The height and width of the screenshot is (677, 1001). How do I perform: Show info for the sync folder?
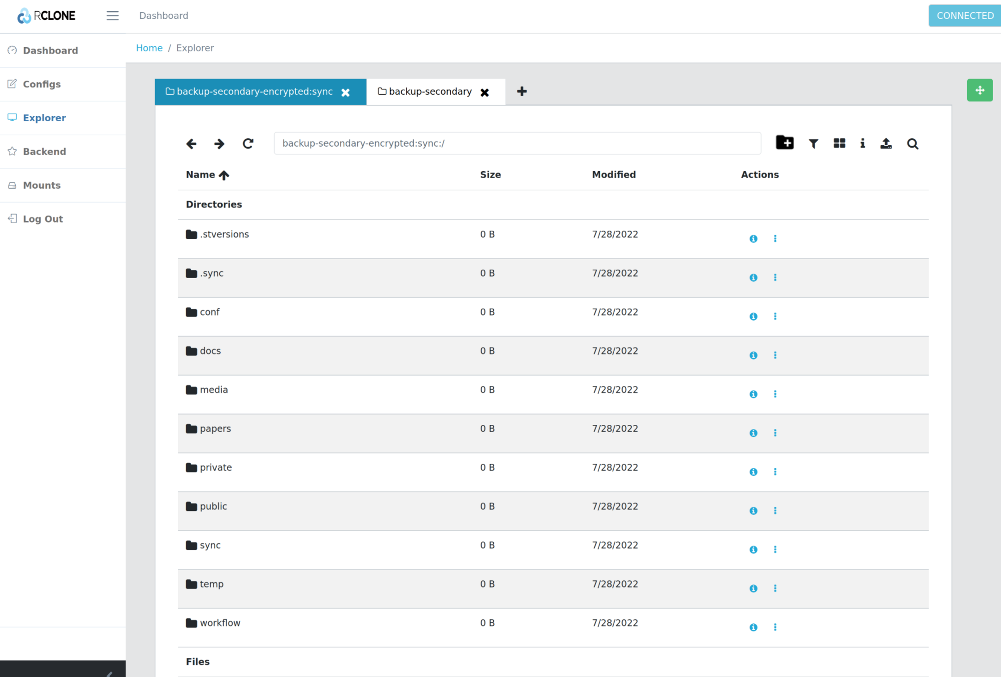[753, 550]
